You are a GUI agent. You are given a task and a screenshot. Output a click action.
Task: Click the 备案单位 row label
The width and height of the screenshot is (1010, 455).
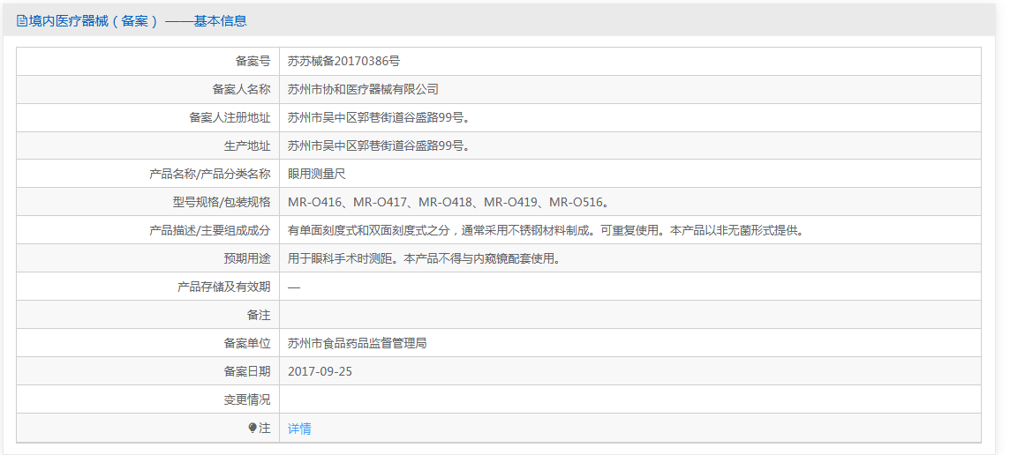coord(247,344)
